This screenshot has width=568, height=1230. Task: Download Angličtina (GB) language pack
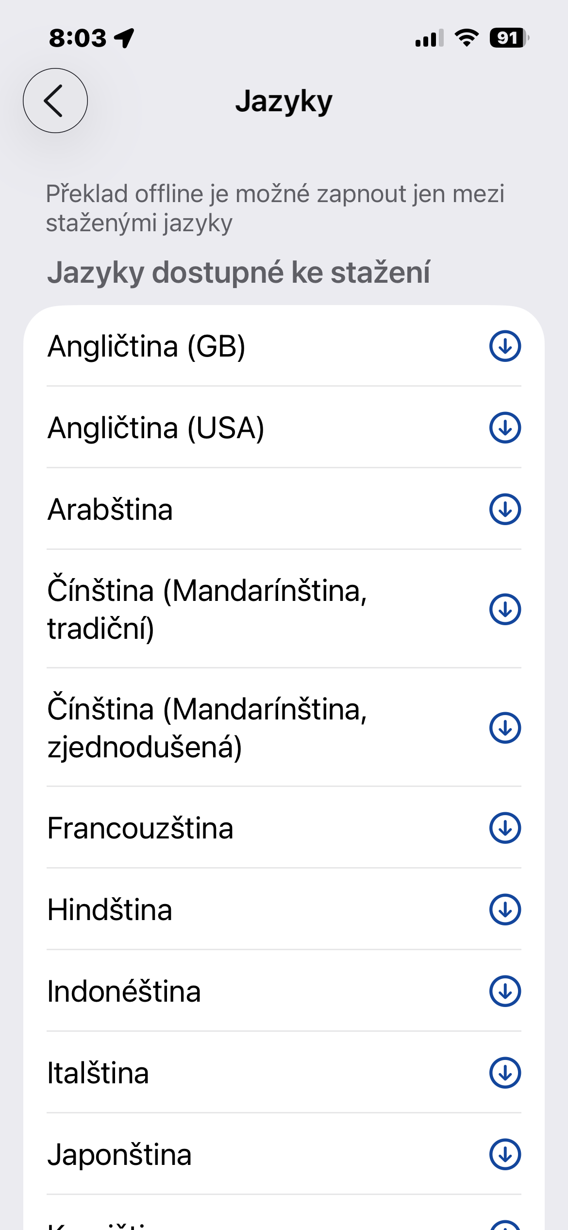click(x=505, y=346)
